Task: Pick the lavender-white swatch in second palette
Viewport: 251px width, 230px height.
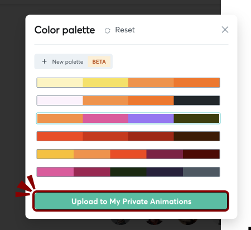Action: point(60,100)
